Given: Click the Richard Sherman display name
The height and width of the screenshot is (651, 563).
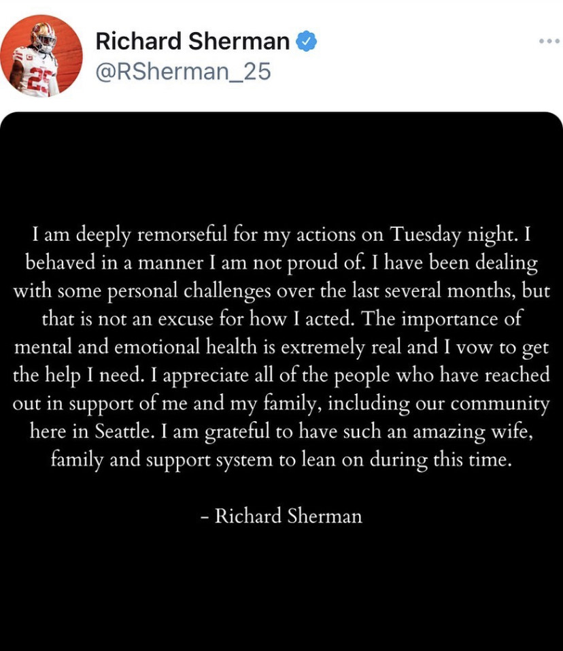Looking at the screenshot, I should tap(192, 42).
